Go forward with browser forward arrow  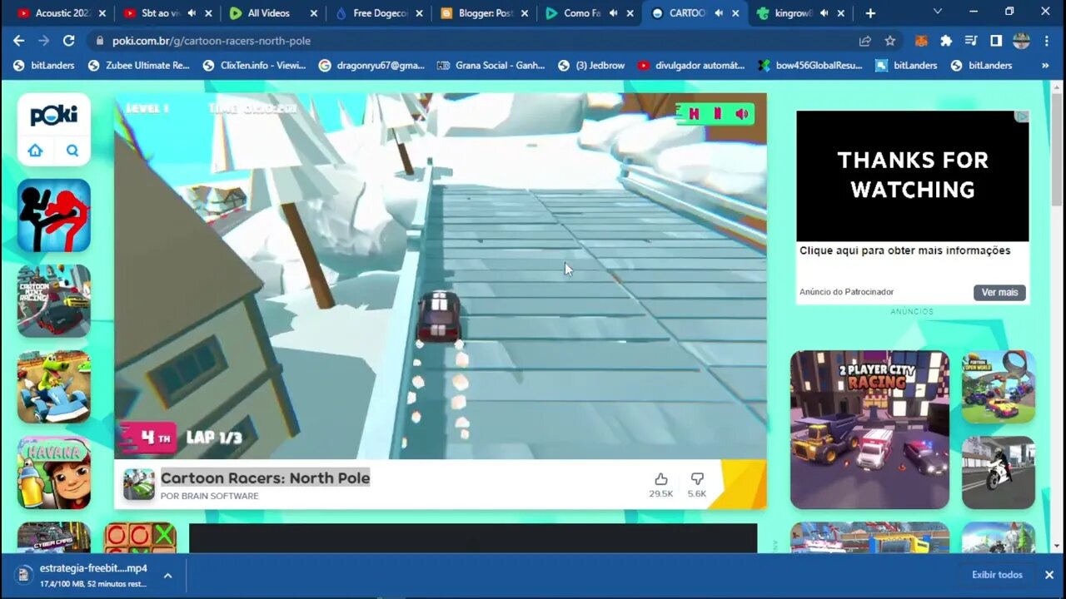pos(43,41)
